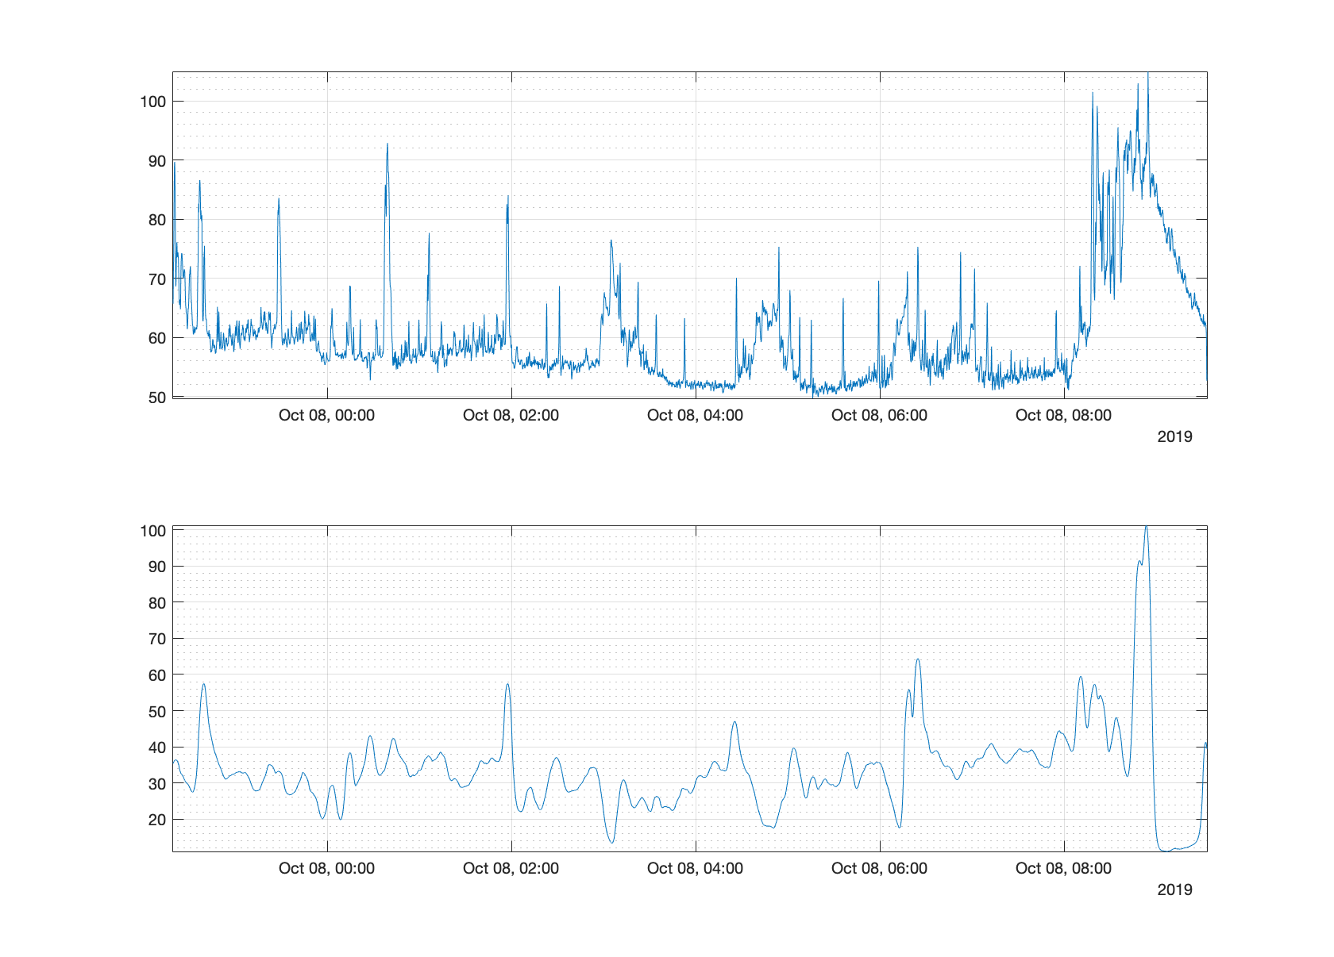
Task: Click the "Oct 08, 08:00" tick label on top axis
Action: click(x=1066, y=414)
